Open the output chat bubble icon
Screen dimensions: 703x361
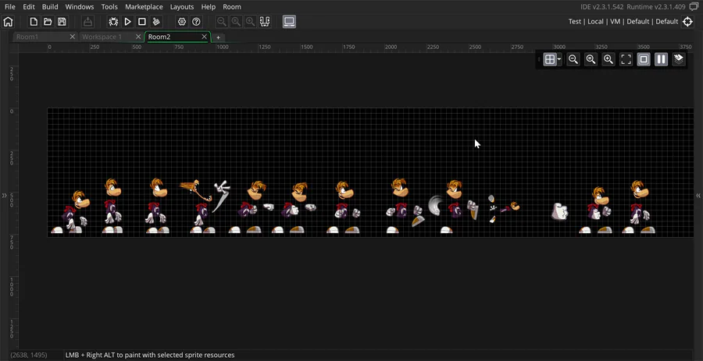(x=694, y=7)
